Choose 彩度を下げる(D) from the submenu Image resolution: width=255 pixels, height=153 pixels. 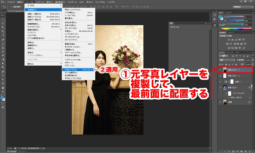tap(78, 70)
